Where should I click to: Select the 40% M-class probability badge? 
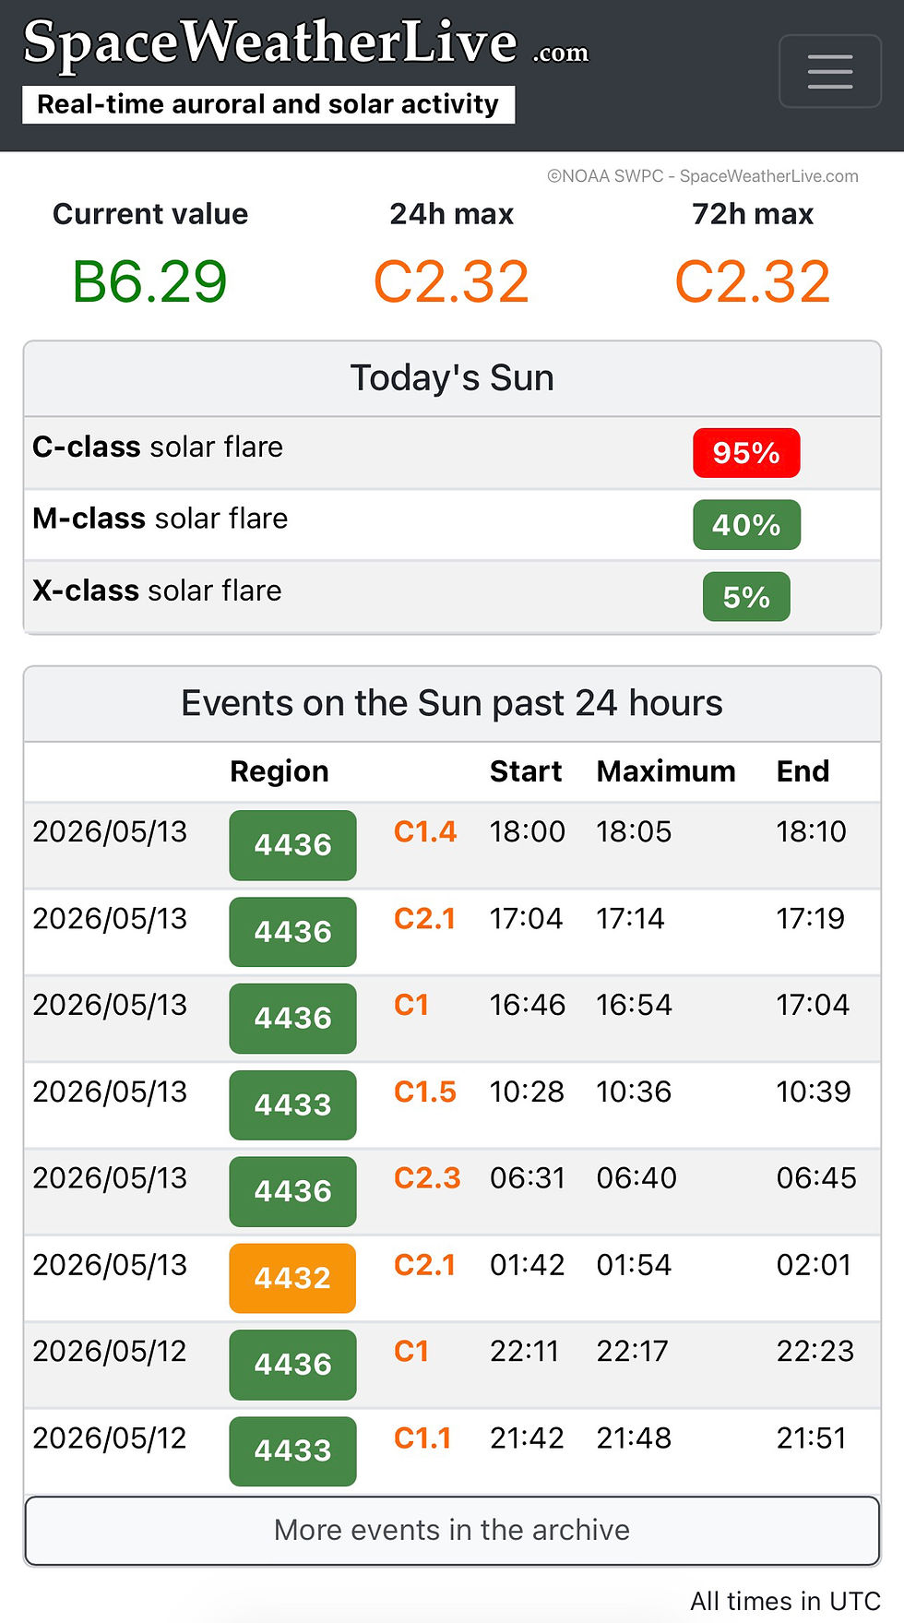[746, 525]
